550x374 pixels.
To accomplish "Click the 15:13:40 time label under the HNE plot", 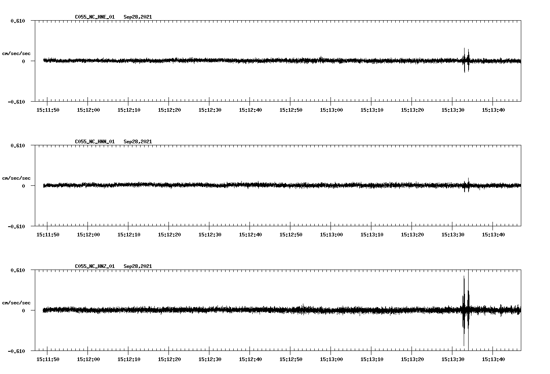I will pyautogui.click(x=493, y=110).
